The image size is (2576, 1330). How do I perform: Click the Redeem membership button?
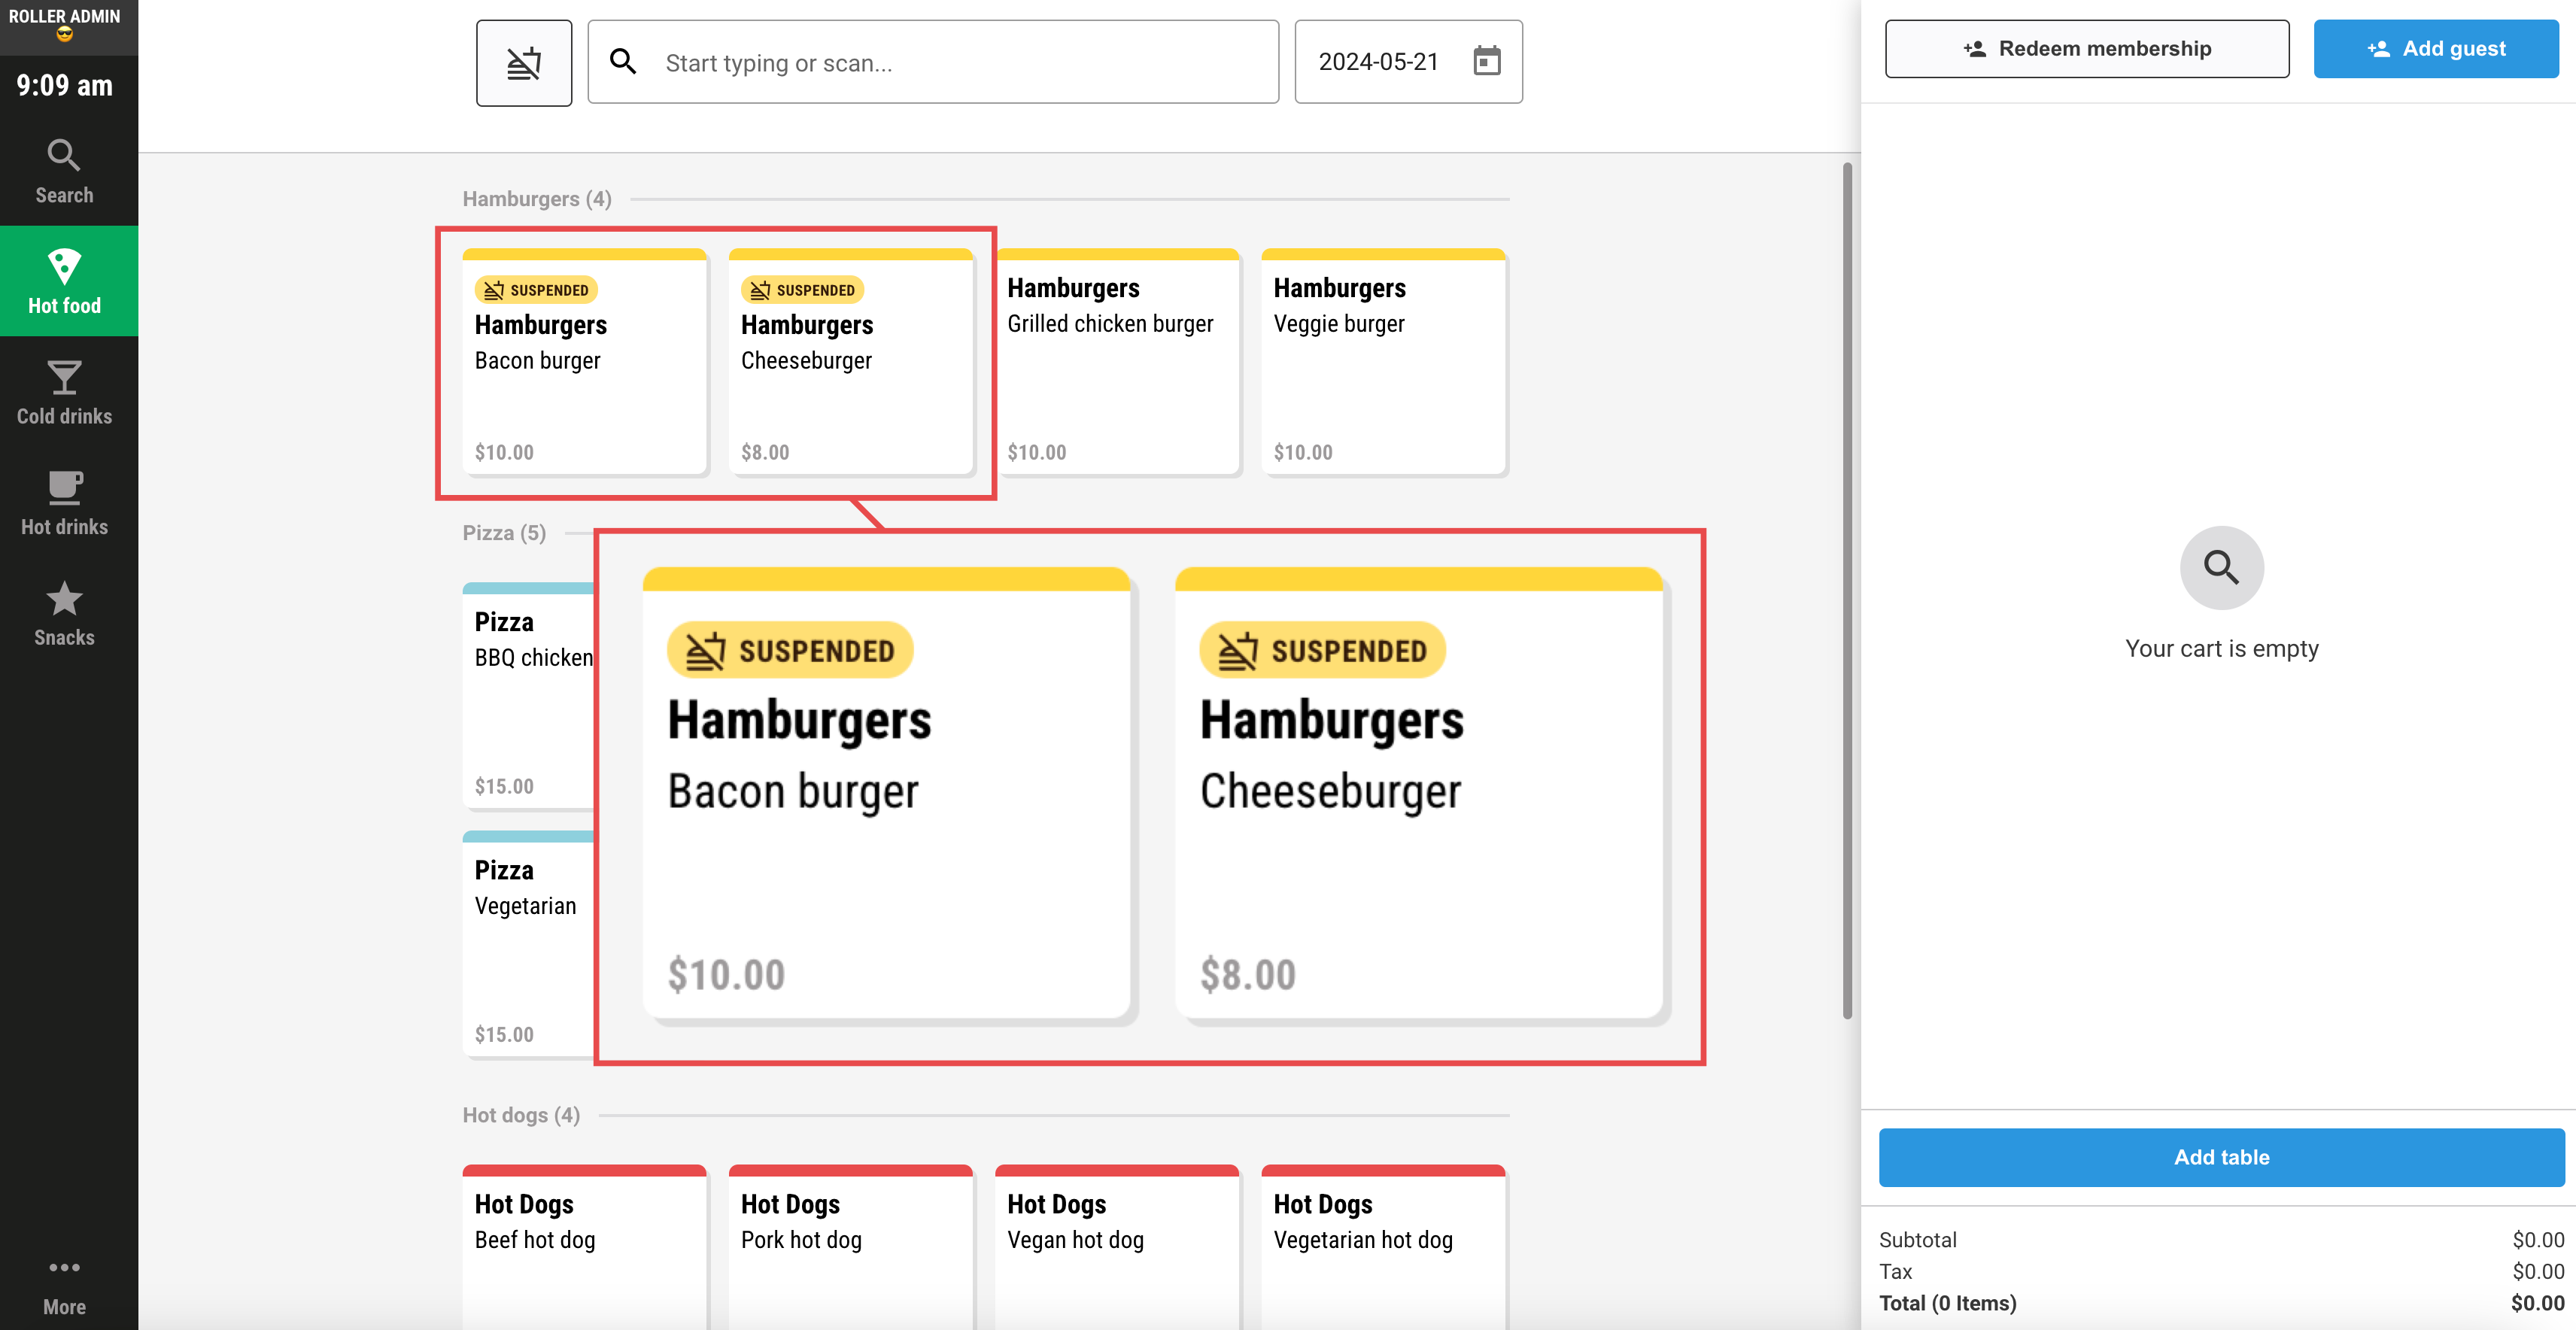pyautogui.click(x=2086, y=48)
